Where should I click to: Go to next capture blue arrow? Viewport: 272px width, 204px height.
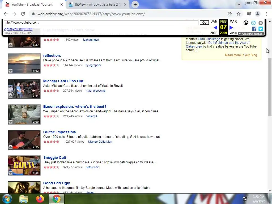pyautogui.click(x=231, y=27)
